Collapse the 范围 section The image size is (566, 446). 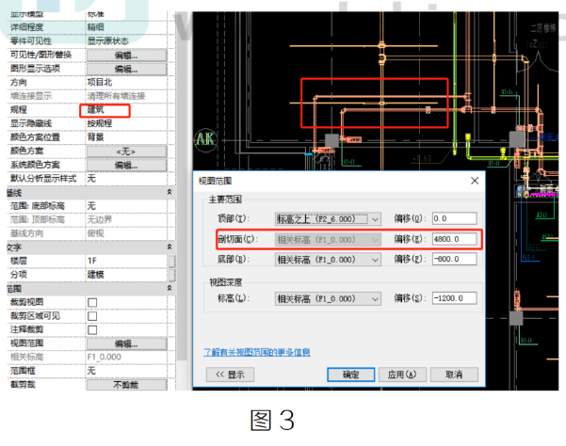coord(170,288)
